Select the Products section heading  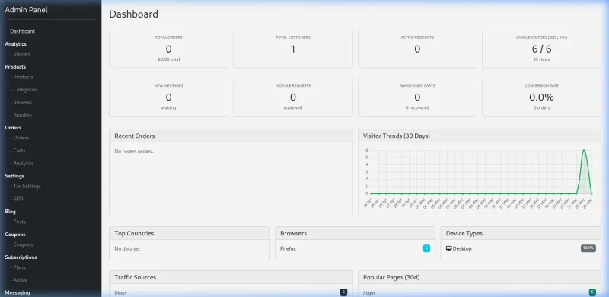15,67
